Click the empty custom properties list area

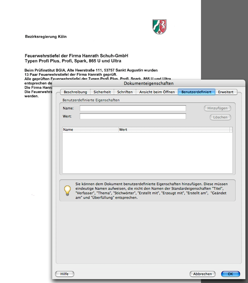148,153
